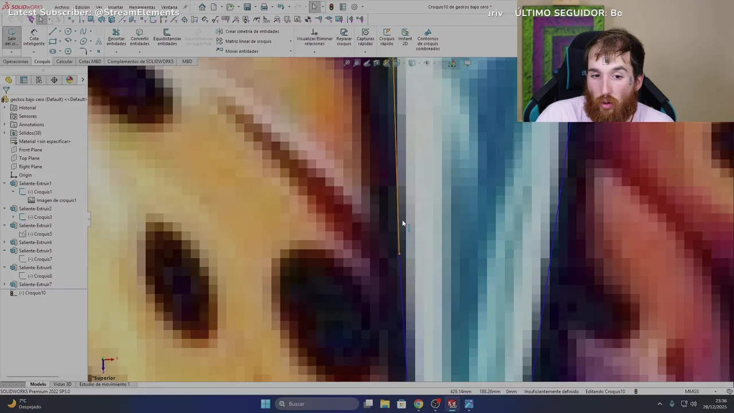
Task: Toggle Instant 2D tool
Action: 405,37
